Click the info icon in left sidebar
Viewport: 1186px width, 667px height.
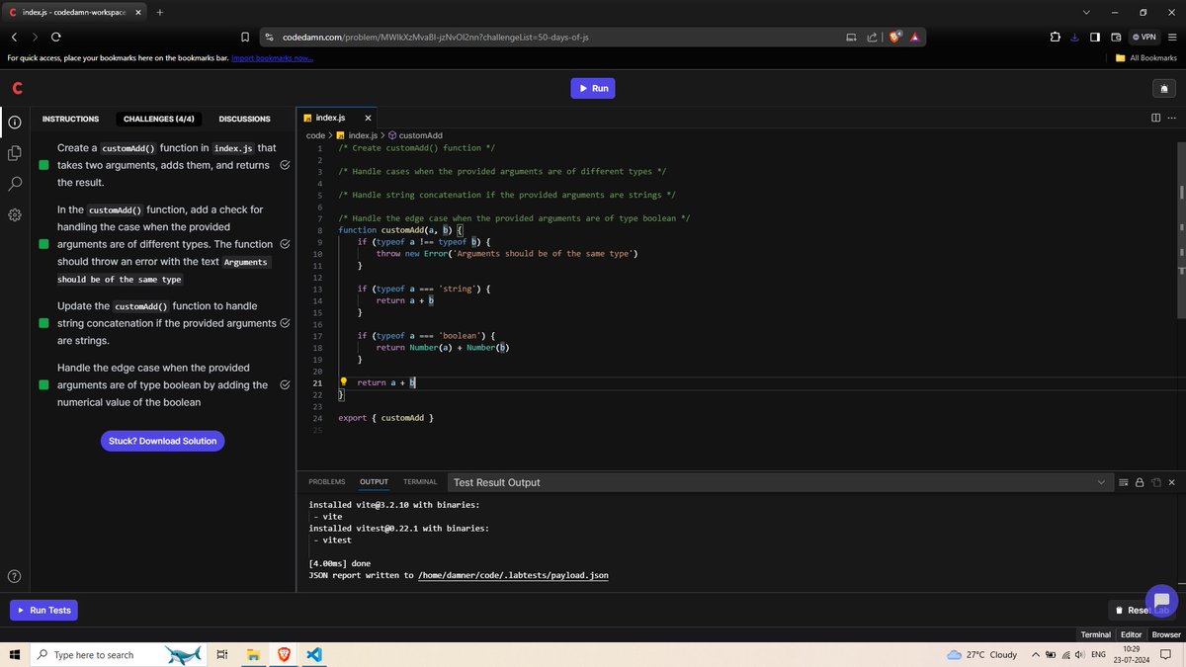tap(15, 123)
